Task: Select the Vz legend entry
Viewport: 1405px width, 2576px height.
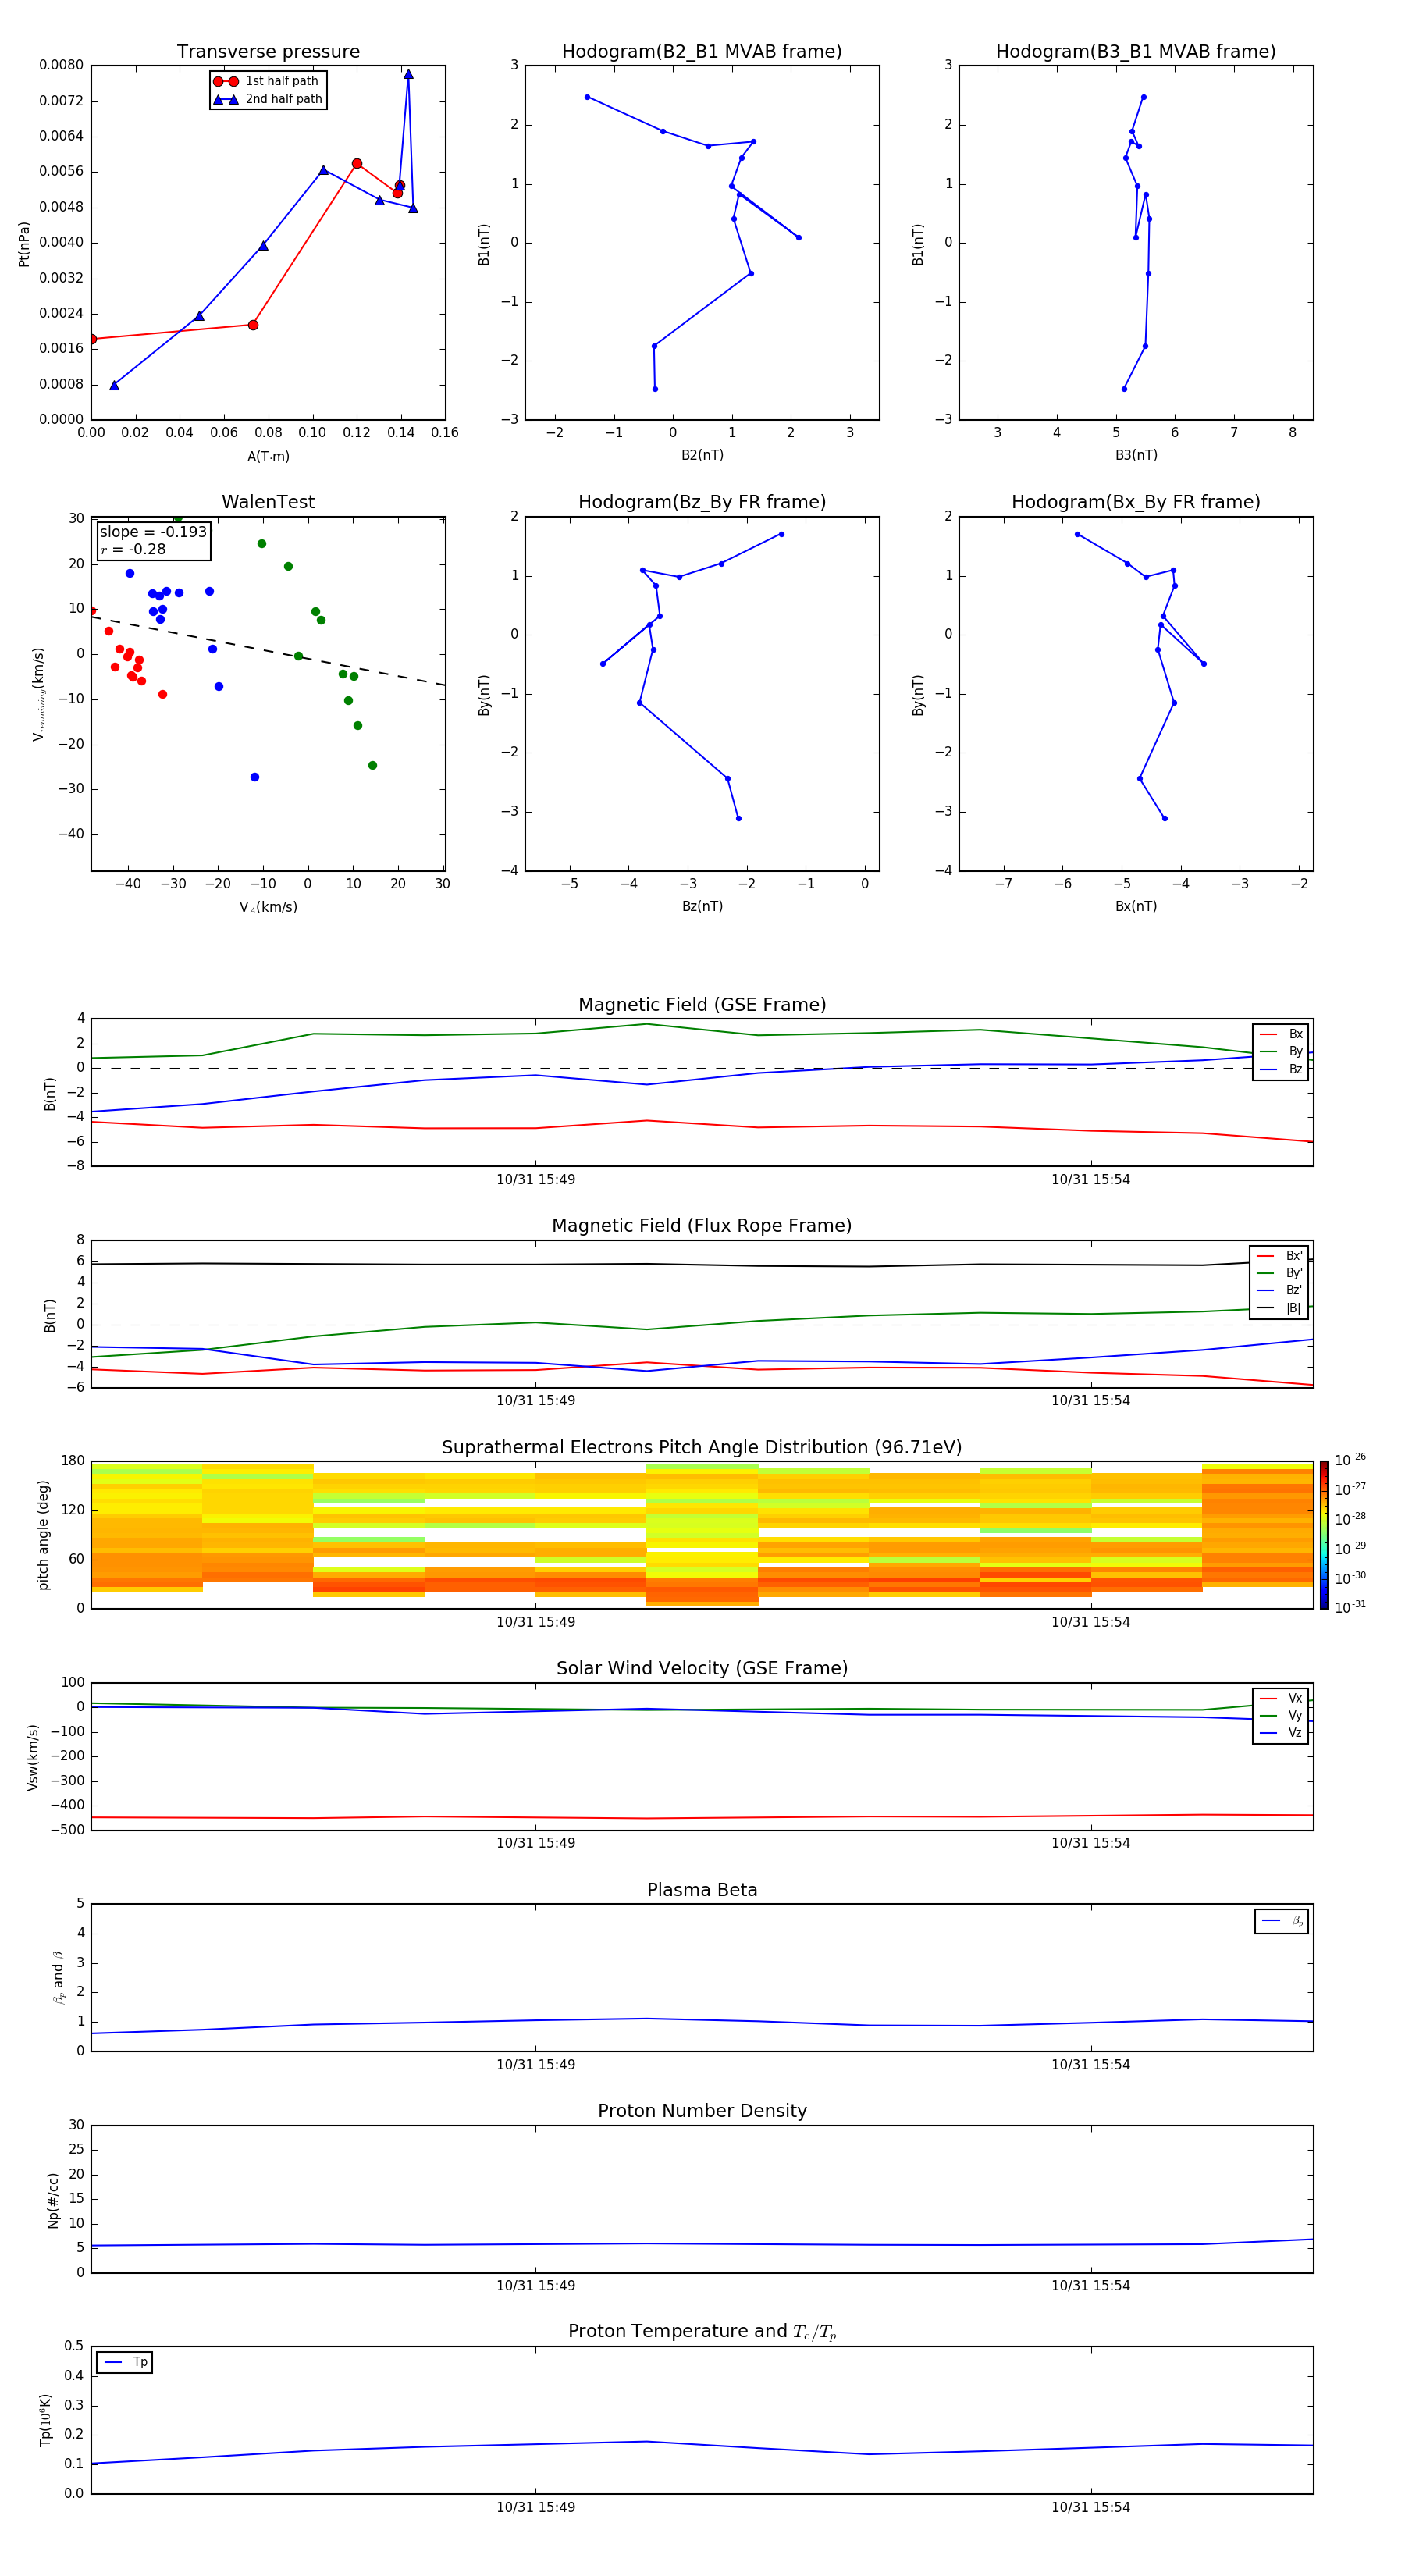Action: [x=1281, y=1733]
